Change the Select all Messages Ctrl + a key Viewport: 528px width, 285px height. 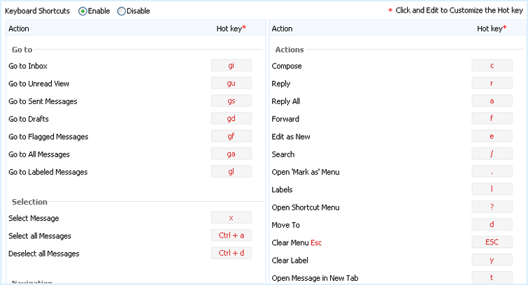(x=231, y=235)
